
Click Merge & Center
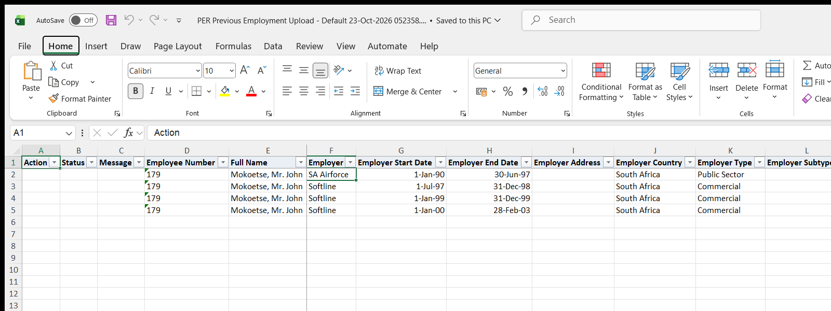tap(408, 91)
